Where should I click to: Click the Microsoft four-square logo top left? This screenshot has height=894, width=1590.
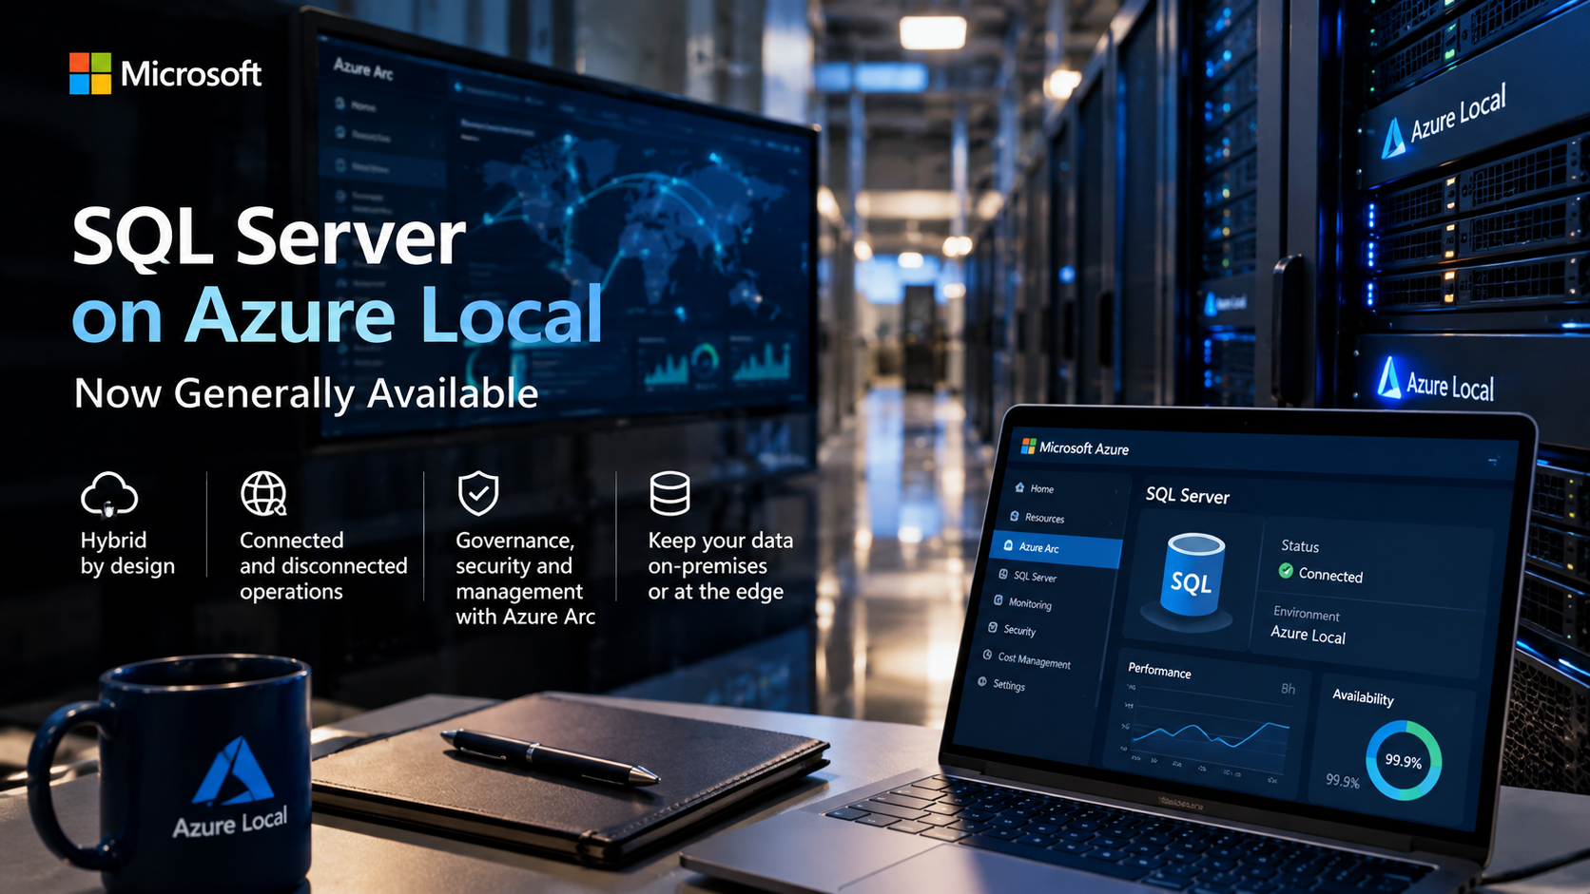(90, 73)
